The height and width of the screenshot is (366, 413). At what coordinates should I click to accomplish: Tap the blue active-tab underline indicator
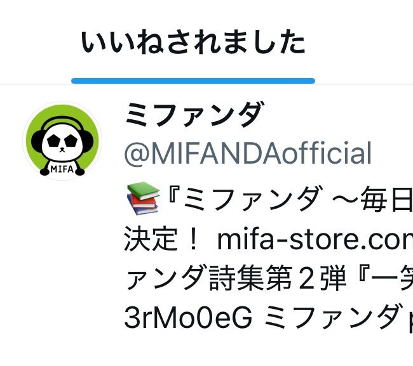193,81
